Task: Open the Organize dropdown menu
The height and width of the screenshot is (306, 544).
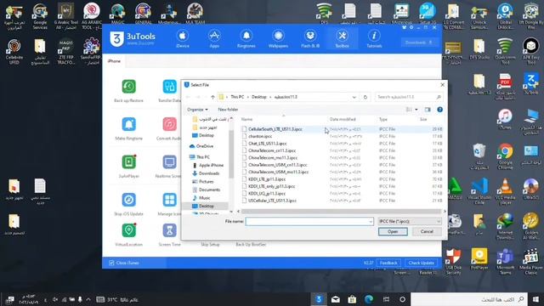Action: (197, 110)
